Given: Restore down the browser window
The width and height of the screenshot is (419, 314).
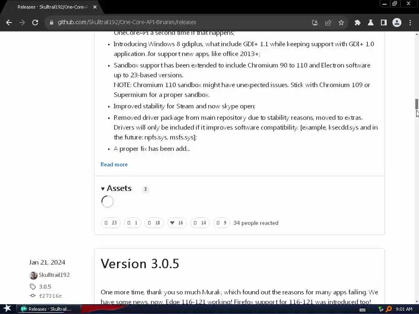Looking at the screenshot, I should [x=395, y=4].
